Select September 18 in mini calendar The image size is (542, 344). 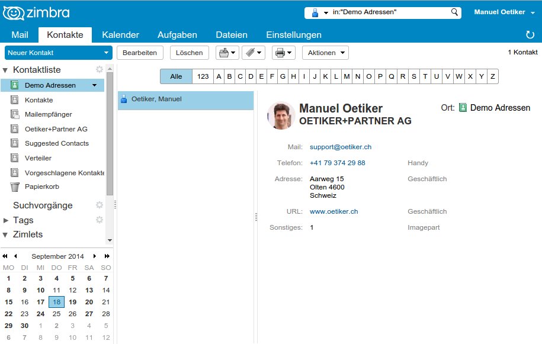click(x=56, y=302)
